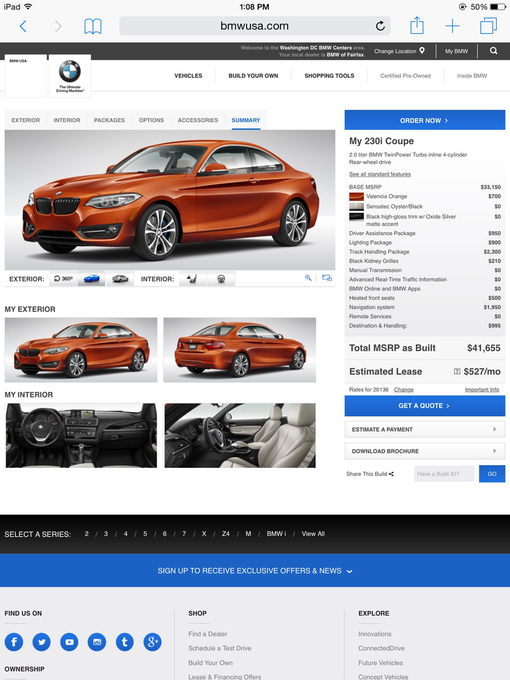The height and width of the screenshot is (680, 510).
Task: Open See all standard features
Action: (380, 174)
